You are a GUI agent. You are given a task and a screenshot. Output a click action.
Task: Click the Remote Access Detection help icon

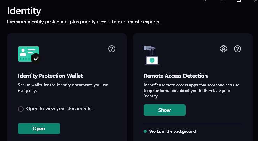[x=237, y=49]
